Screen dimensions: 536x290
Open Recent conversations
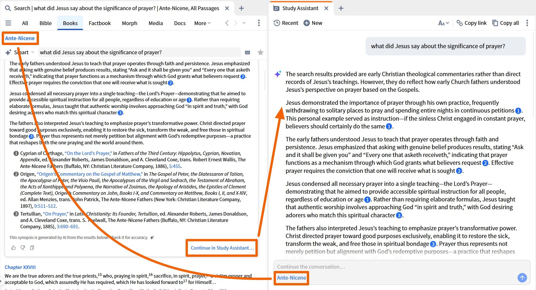(x=286, y=23)
